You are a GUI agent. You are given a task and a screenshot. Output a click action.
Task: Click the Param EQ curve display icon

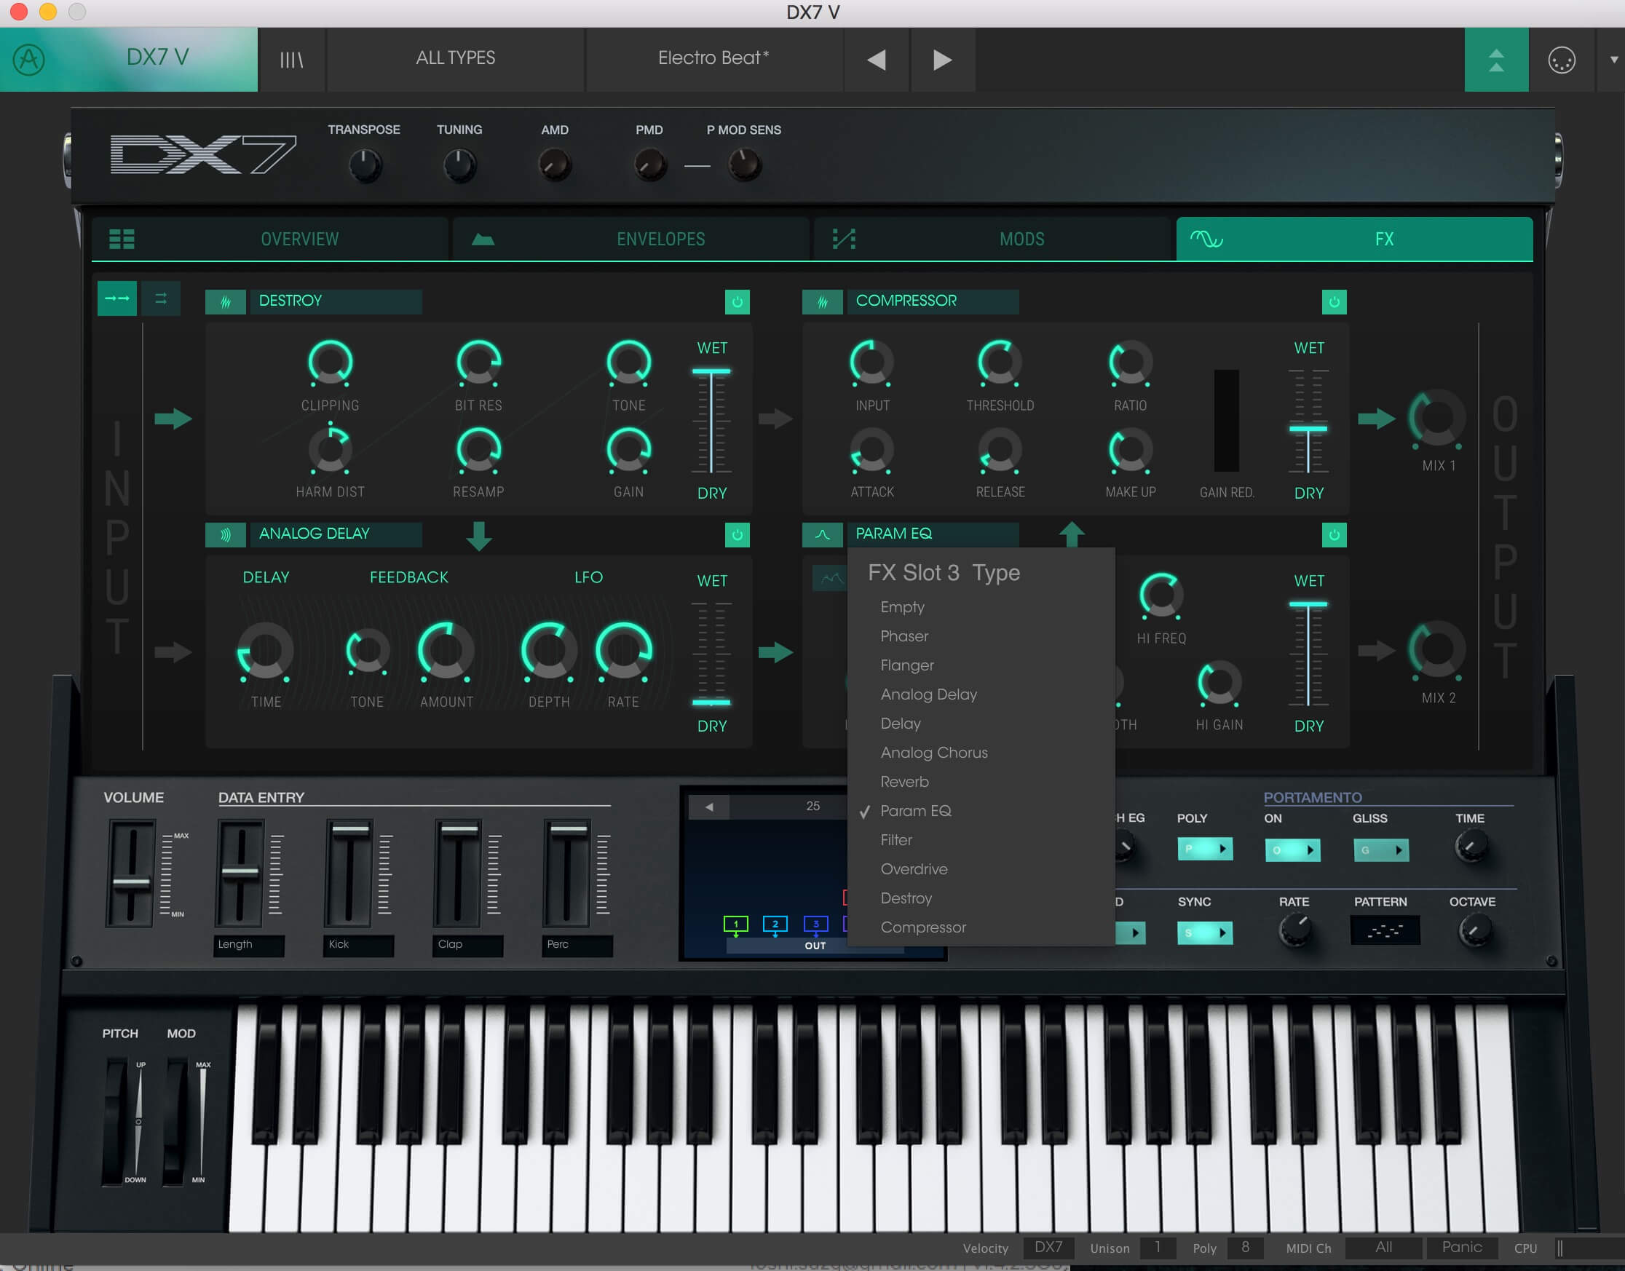tap(830, 578)
